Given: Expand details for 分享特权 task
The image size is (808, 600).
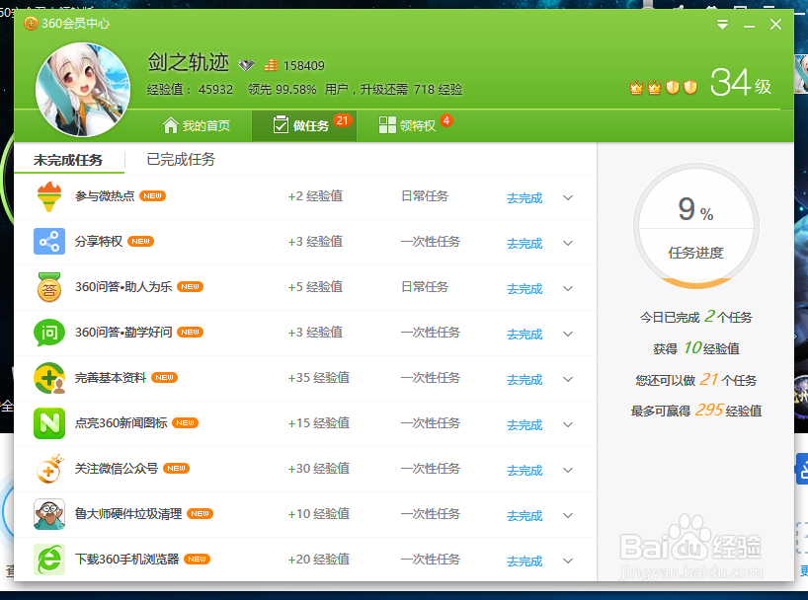Looking at the screenshot, I should (568, 243).
